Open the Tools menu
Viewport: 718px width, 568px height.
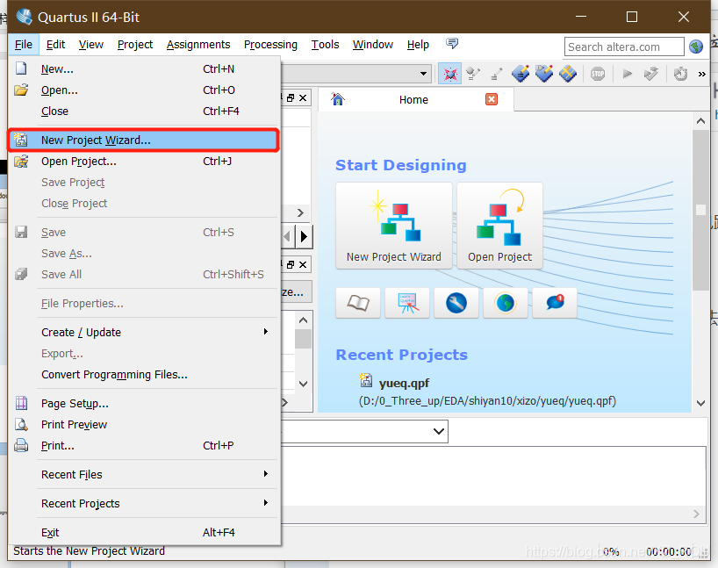point(325,45)
